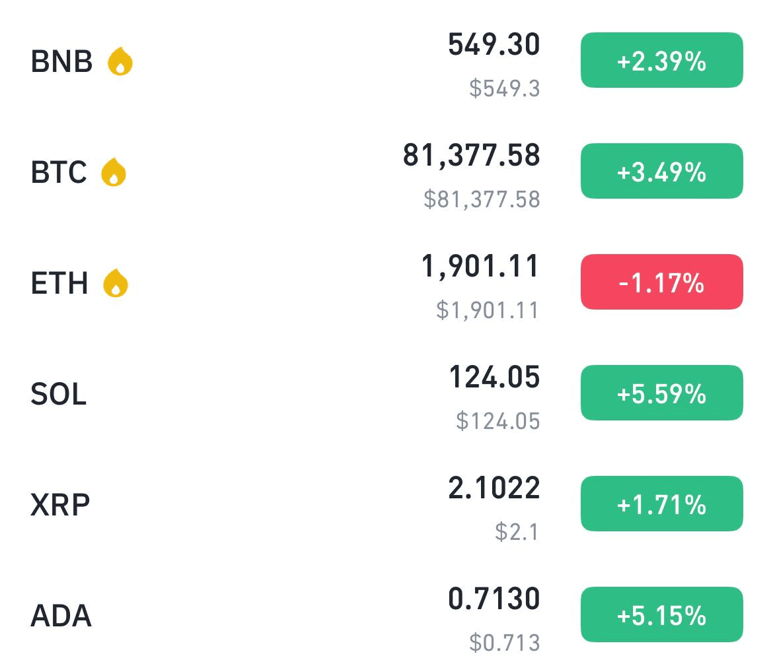The height and width of the screenshot is (662, 773).
Task: Select the ETH ticker label
Action: (59, 283)
